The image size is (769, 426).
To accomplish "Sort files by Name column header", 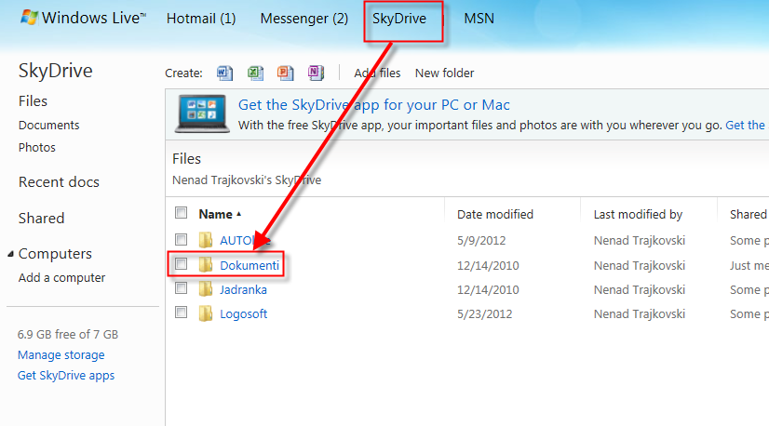I will pyautogui.click(x=216, y=214).
